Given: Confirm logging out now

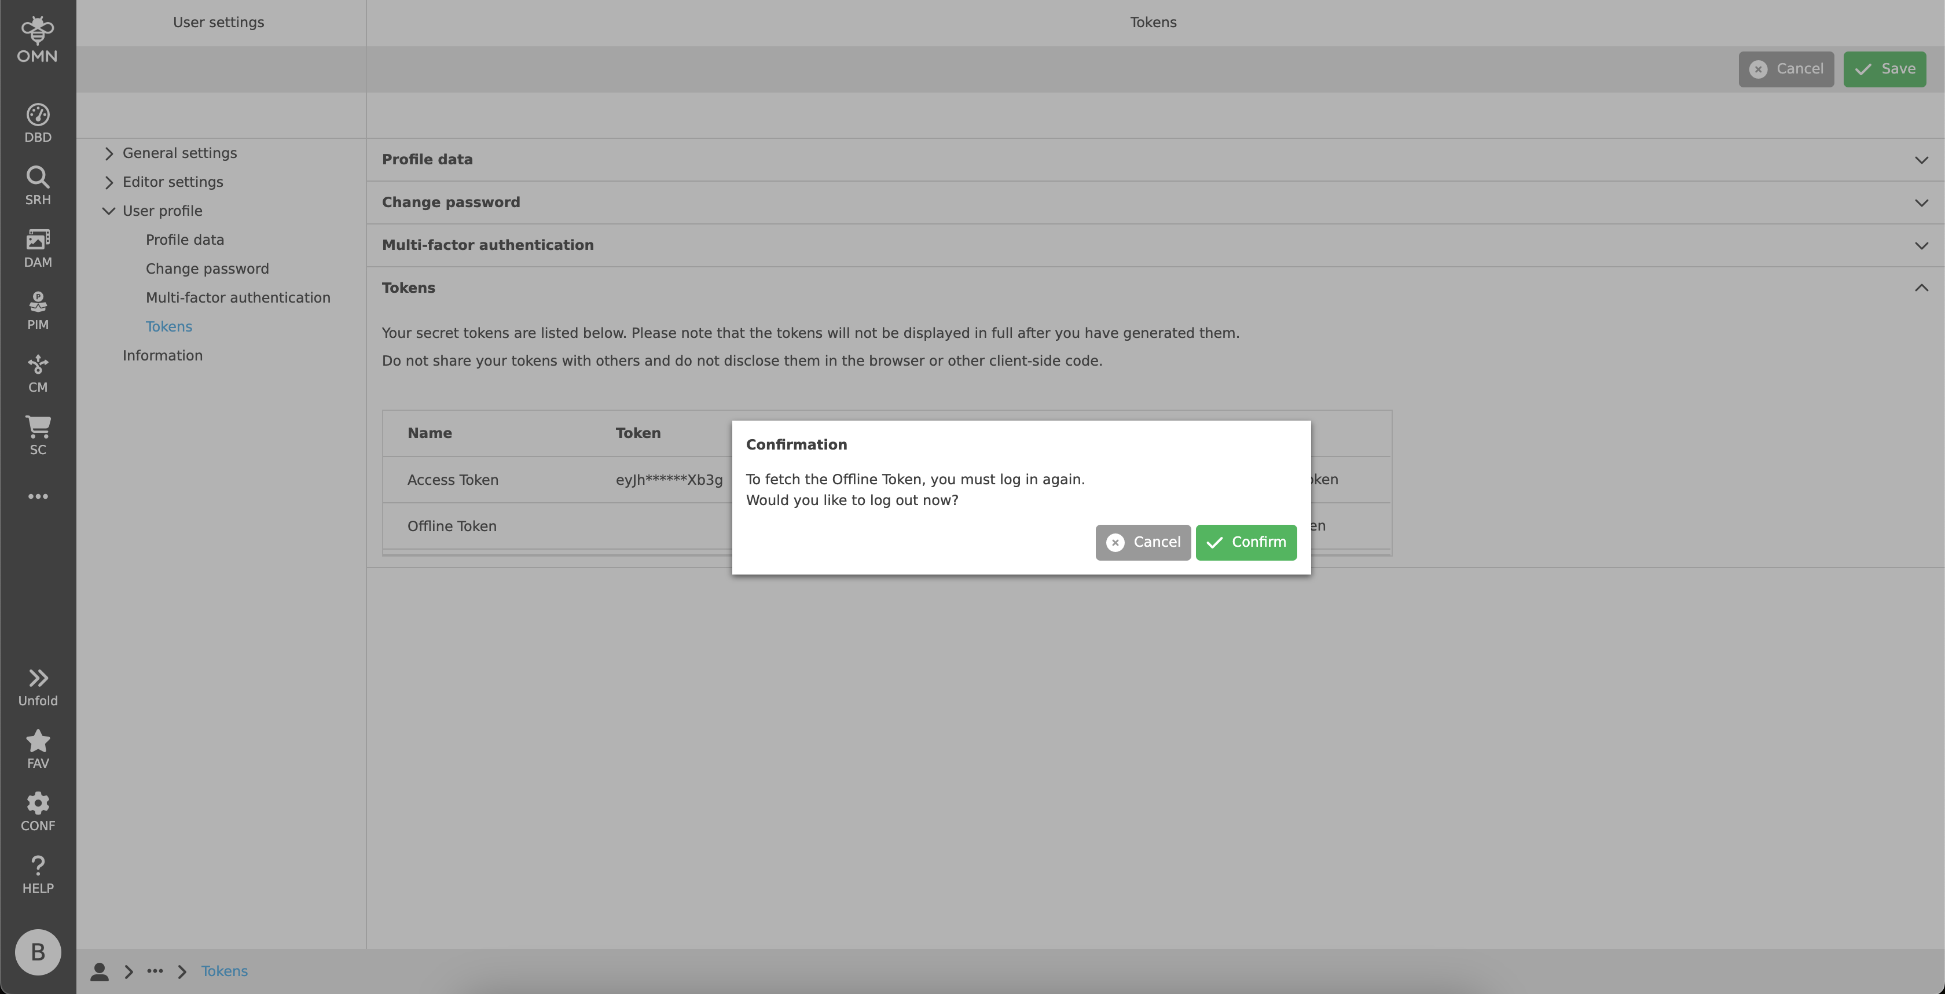Looking at the screenshot, I should point(1246,543).
